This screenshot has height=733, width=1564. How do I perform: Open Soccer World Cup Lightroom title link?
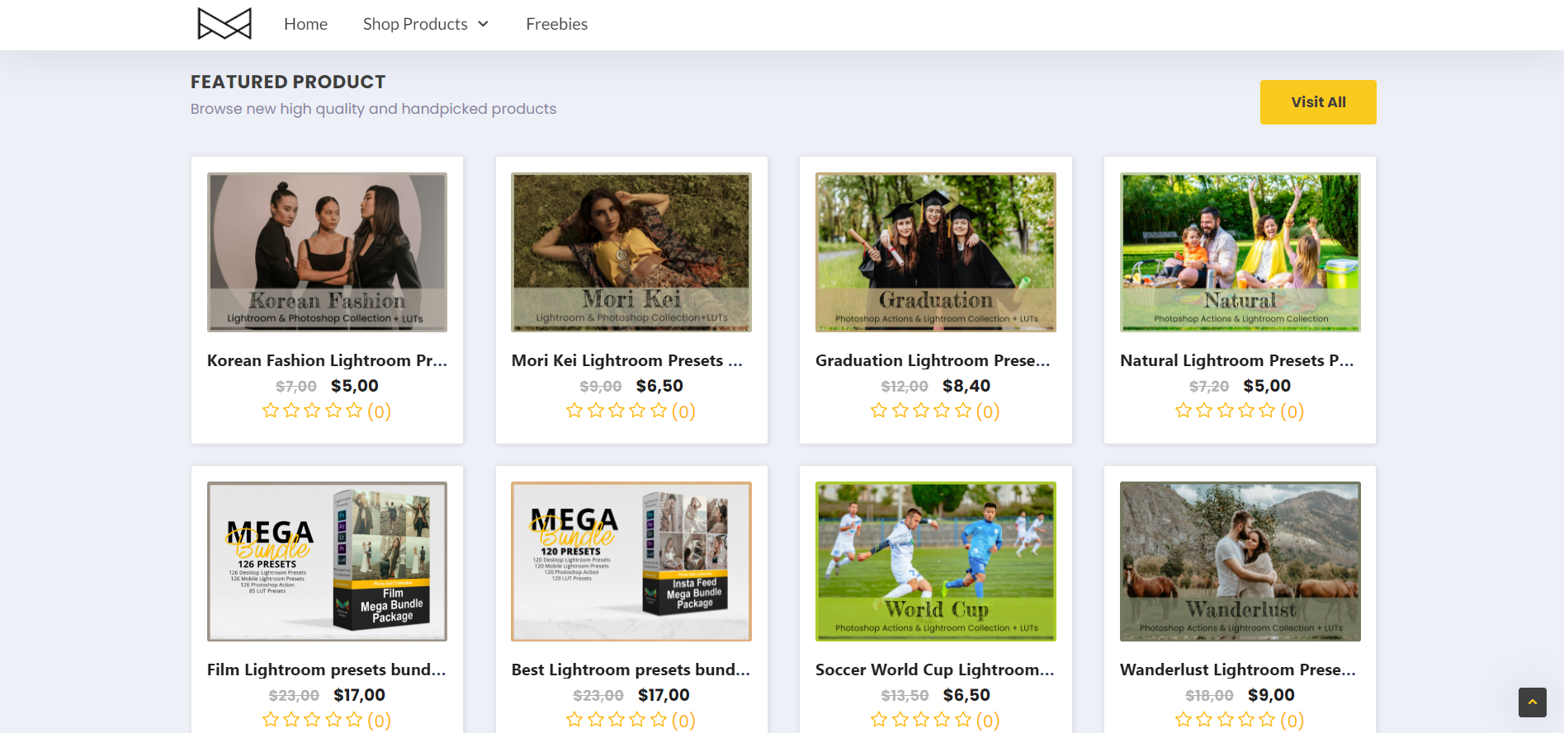pos(934,670)
